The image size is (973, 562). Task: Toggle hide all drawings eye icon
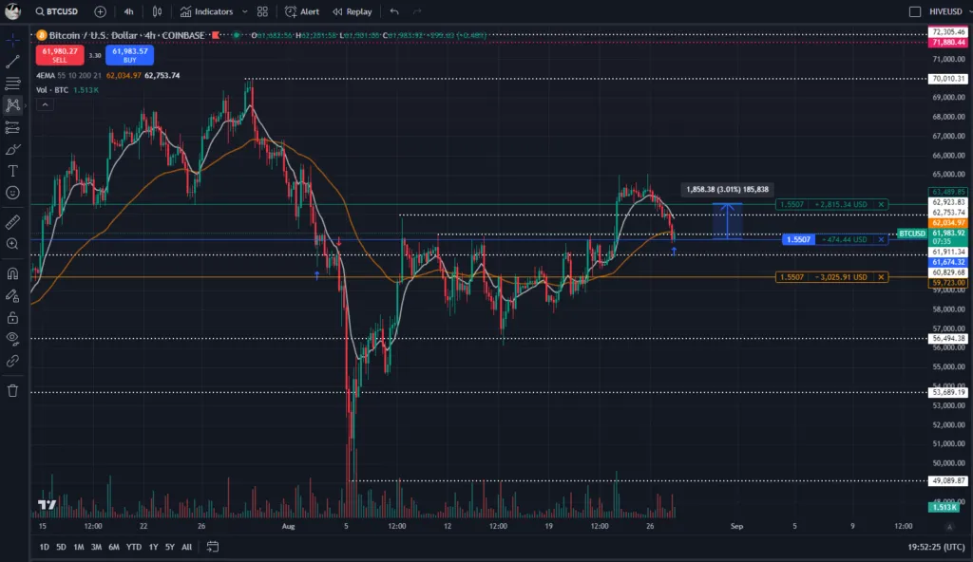click(x=12, y=339)
